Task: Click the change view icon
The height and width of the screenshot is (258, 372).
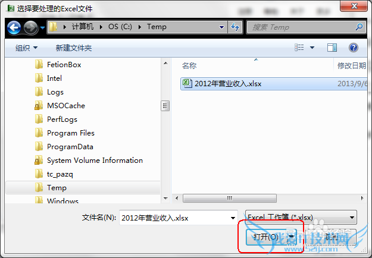Action: tap(299, 48)
